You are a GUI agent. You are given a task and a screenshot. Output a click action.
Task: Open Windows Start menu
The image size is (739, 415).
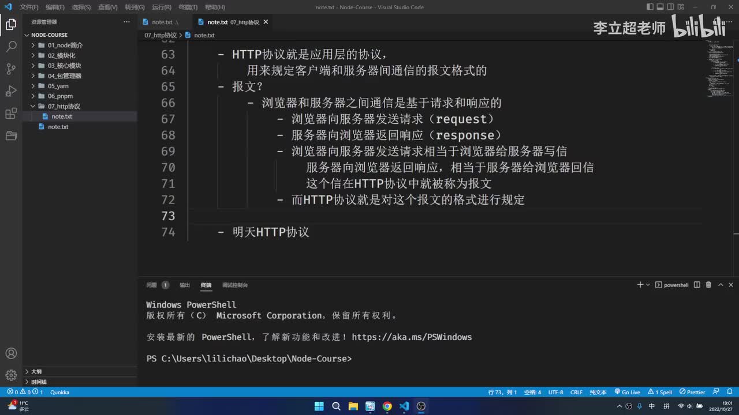[x=319, y=406]
